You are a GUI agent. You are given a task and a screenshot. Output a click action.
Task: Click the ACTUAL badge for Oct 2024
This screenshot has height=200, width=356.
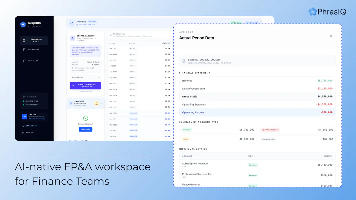pos(133,84)
